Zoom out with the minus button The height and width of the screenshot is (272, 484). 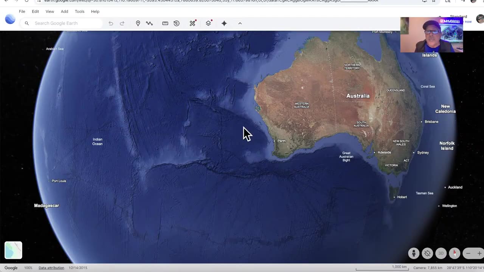[468, 253]
